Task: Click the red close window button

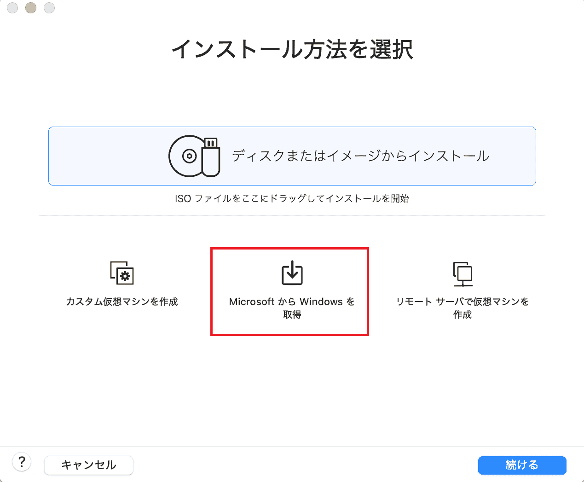Action: [13, 8]
